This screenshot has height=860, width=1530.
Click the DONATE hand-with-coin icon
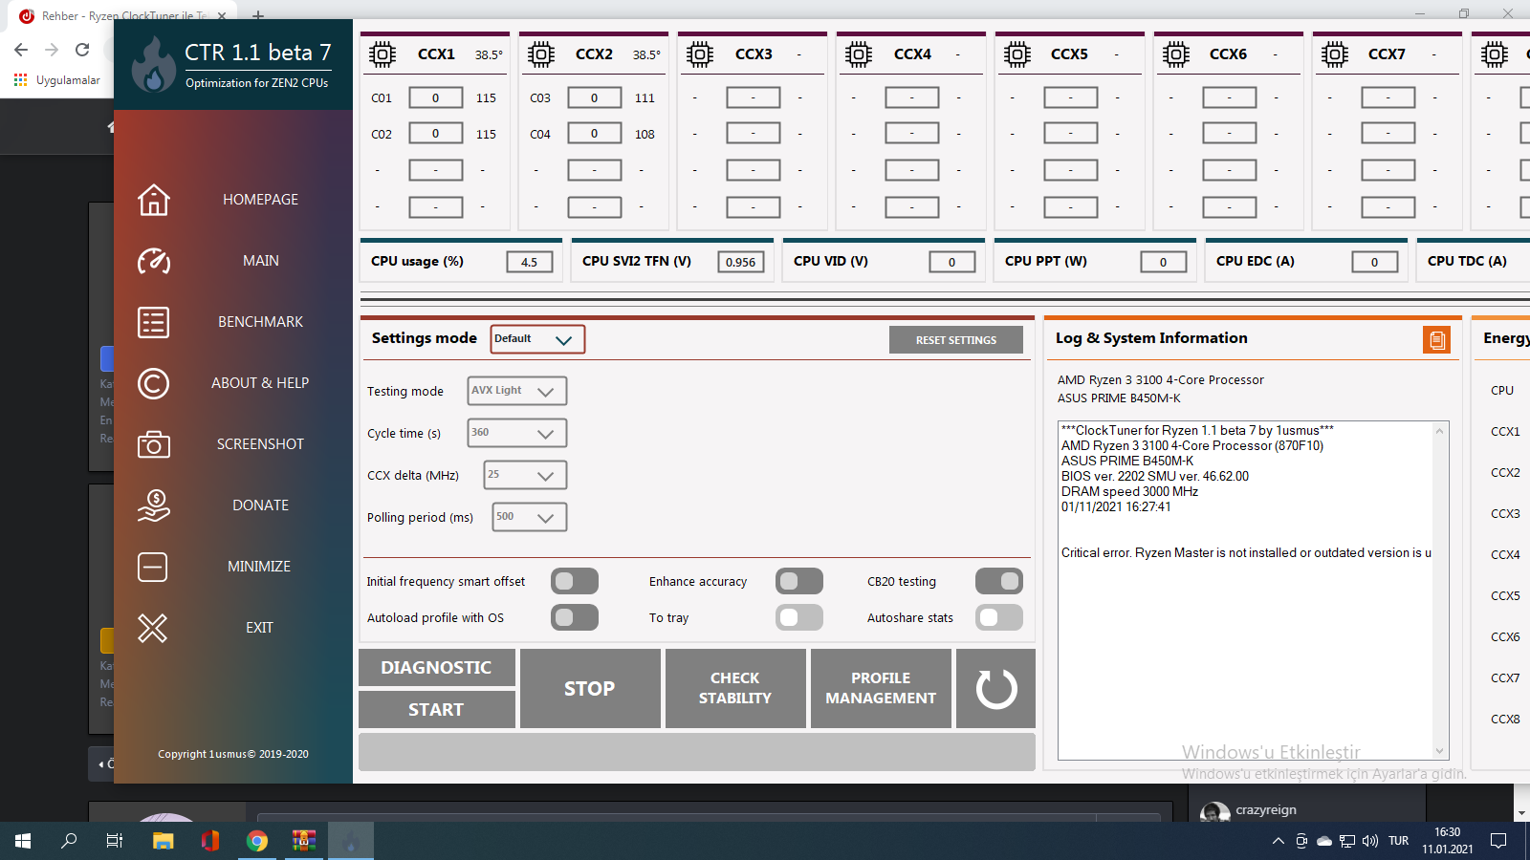[x=153, y=505]
